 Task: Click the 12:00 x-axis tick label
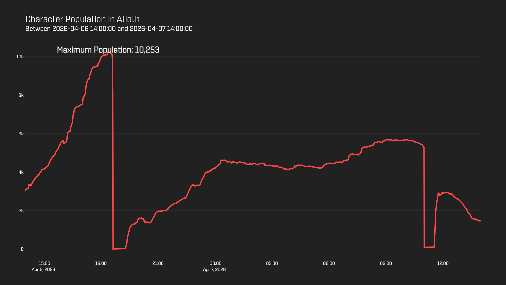443,263
